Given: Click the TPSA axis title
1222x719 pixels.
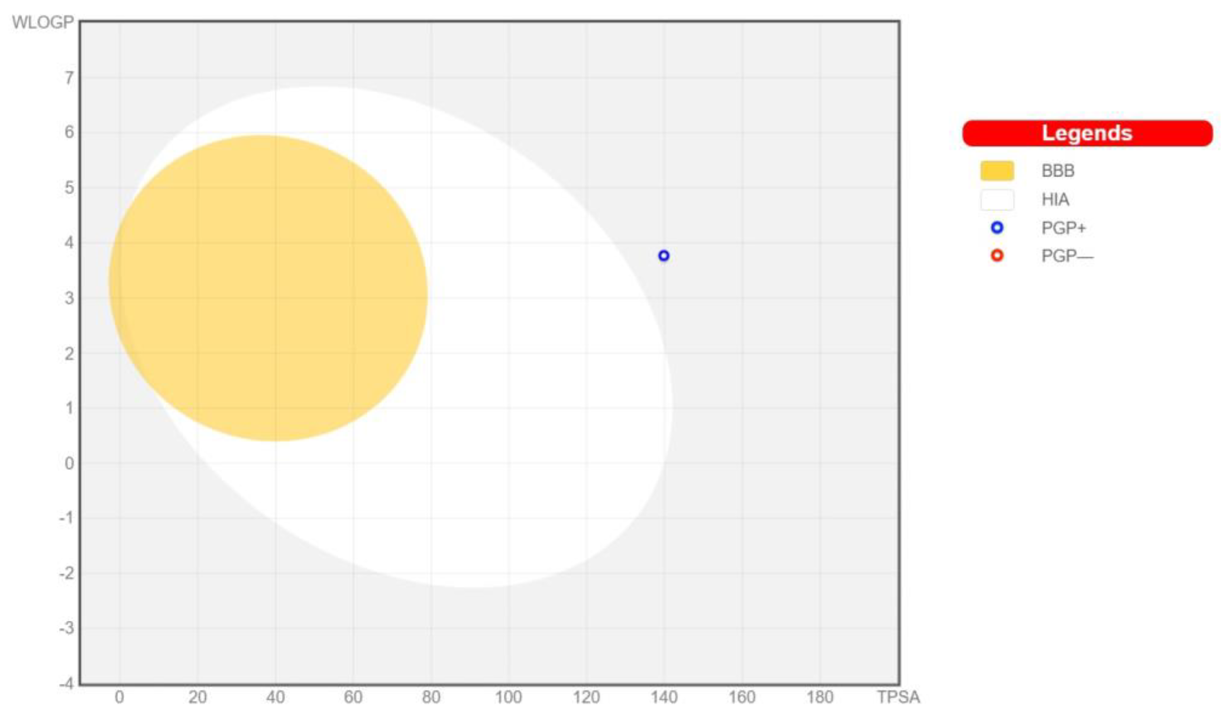Looking at the screenshot, I should [898, 697].
